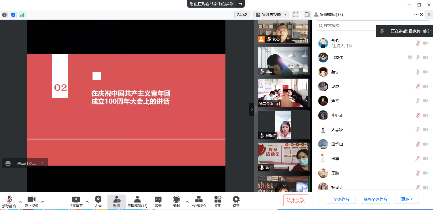Open the Share Screen (共享屏幕) tool
This screenshot has width=433, height=210.
click(x=76, y=202)
